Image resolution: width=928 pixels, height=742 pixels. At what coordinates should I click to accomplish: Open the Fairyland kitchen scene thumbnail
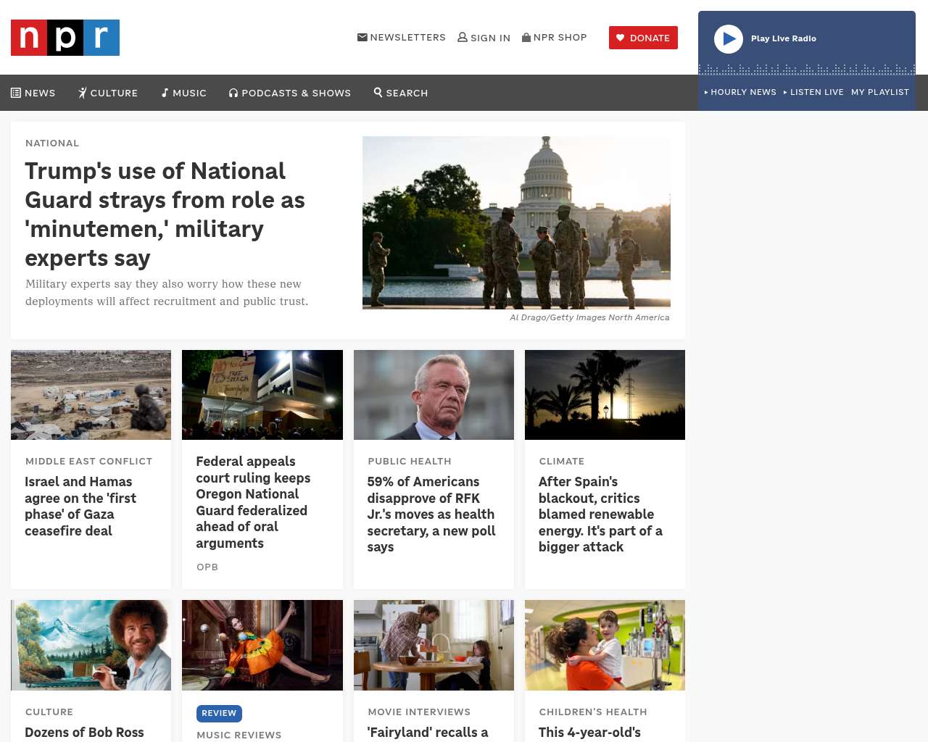[x=434, y=645]
